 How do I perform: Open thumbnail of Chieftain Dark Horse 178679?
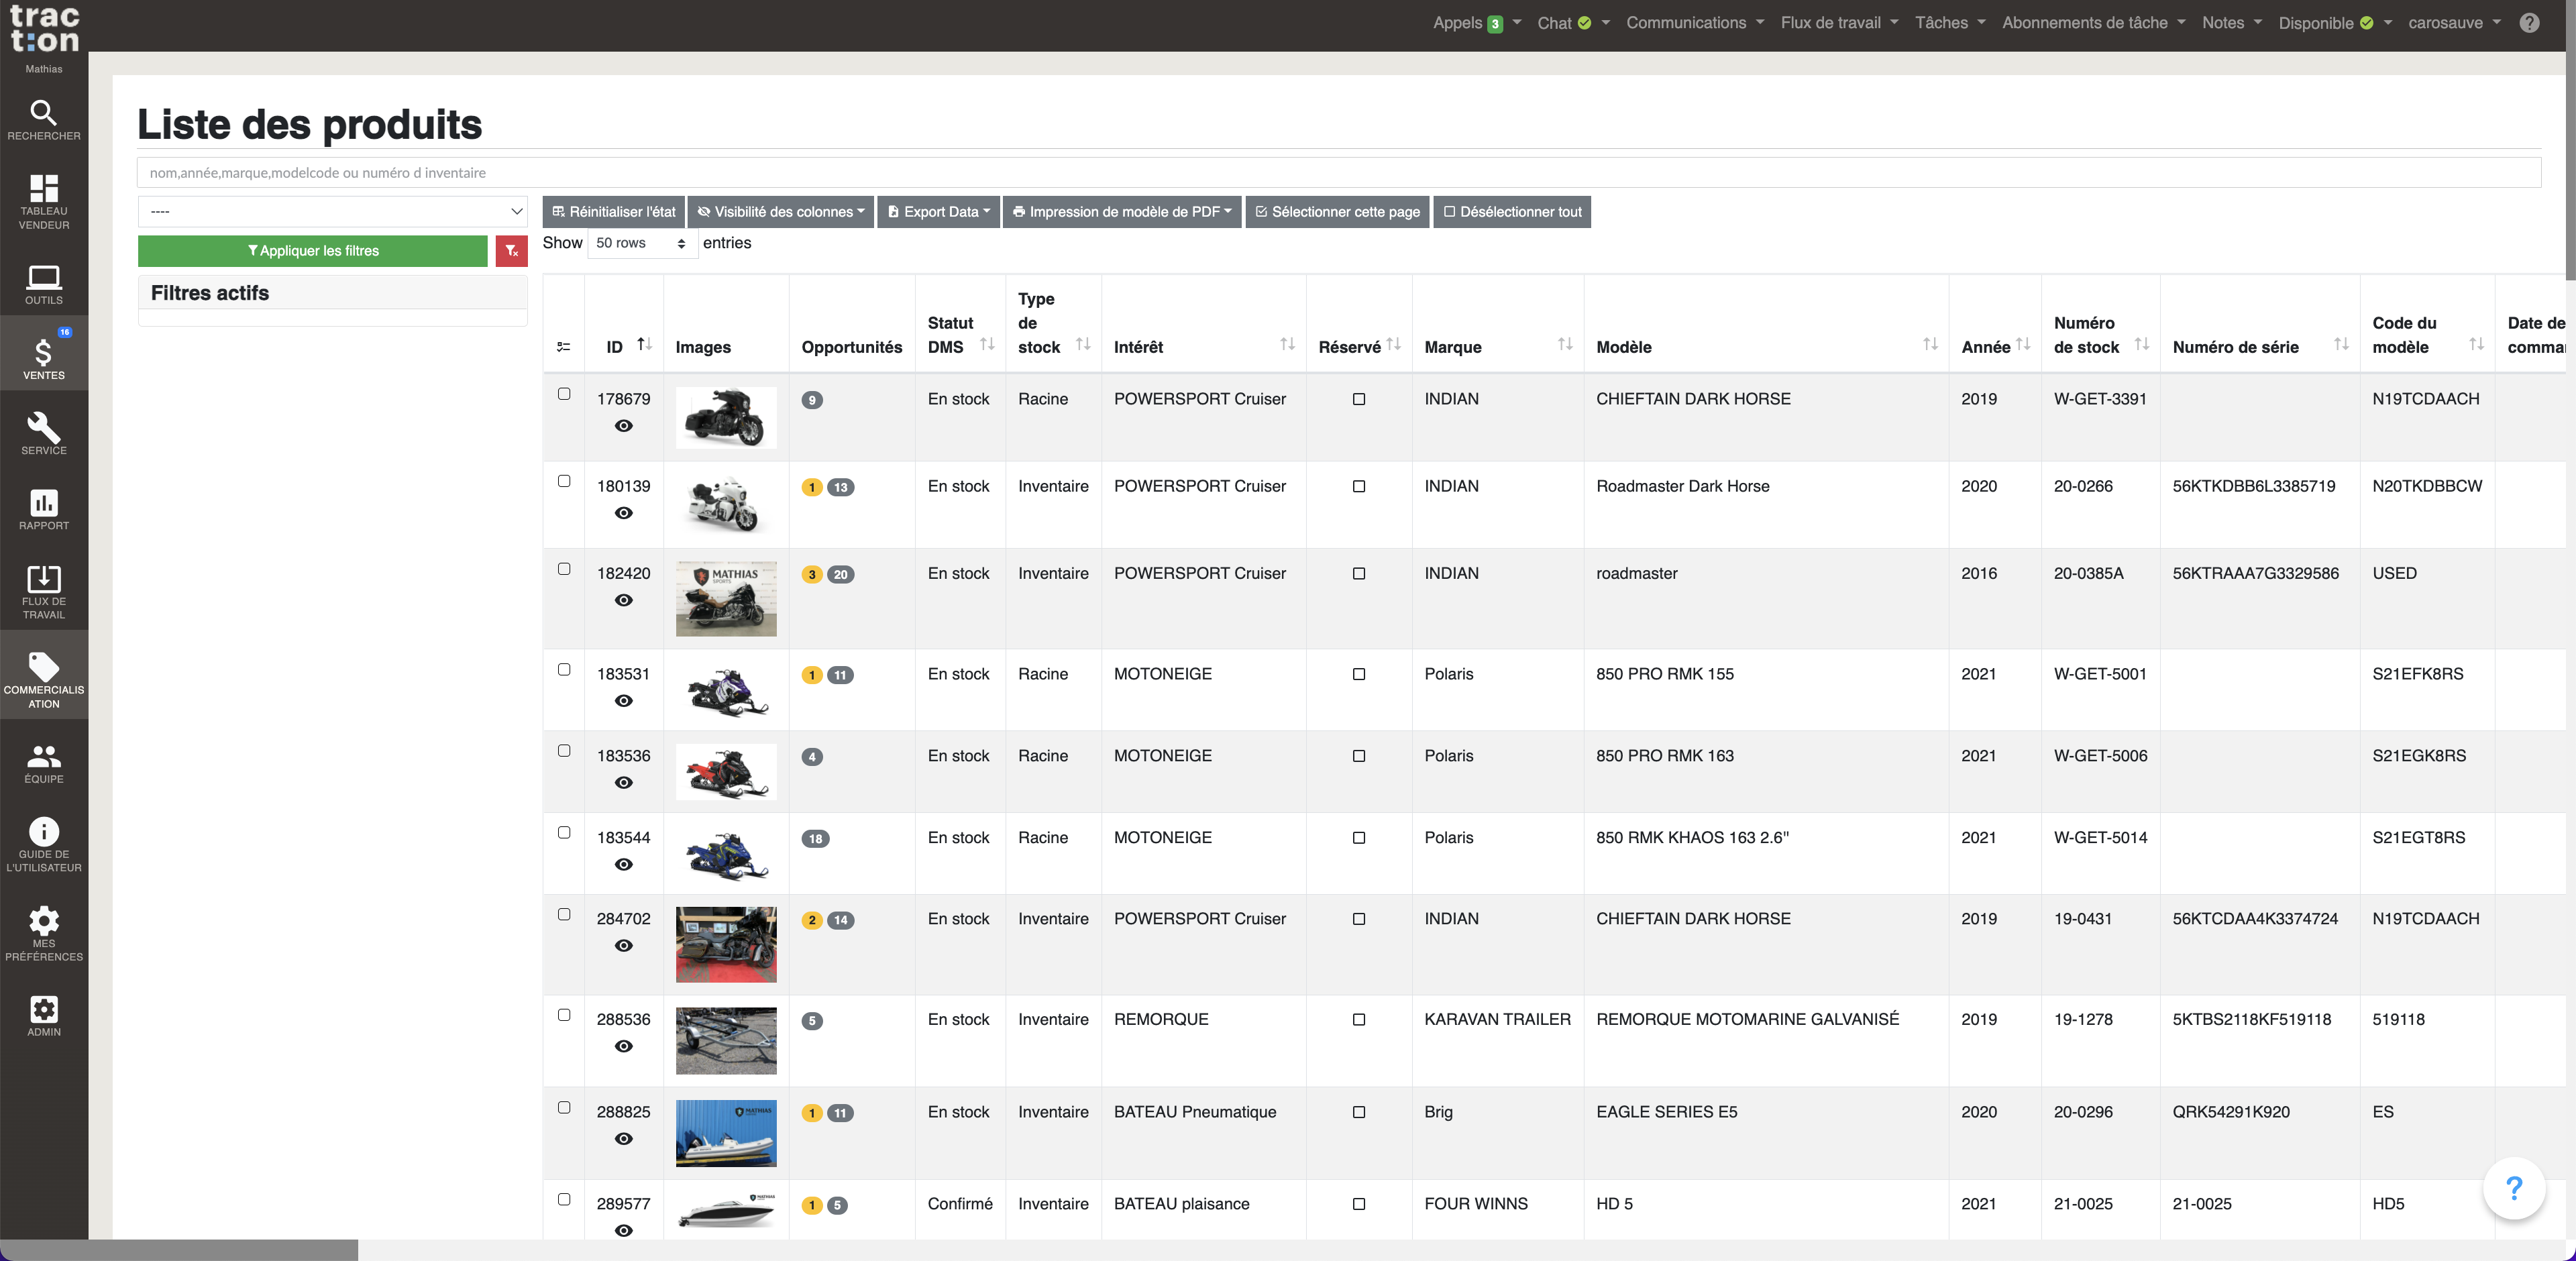[x=726, y=417]
